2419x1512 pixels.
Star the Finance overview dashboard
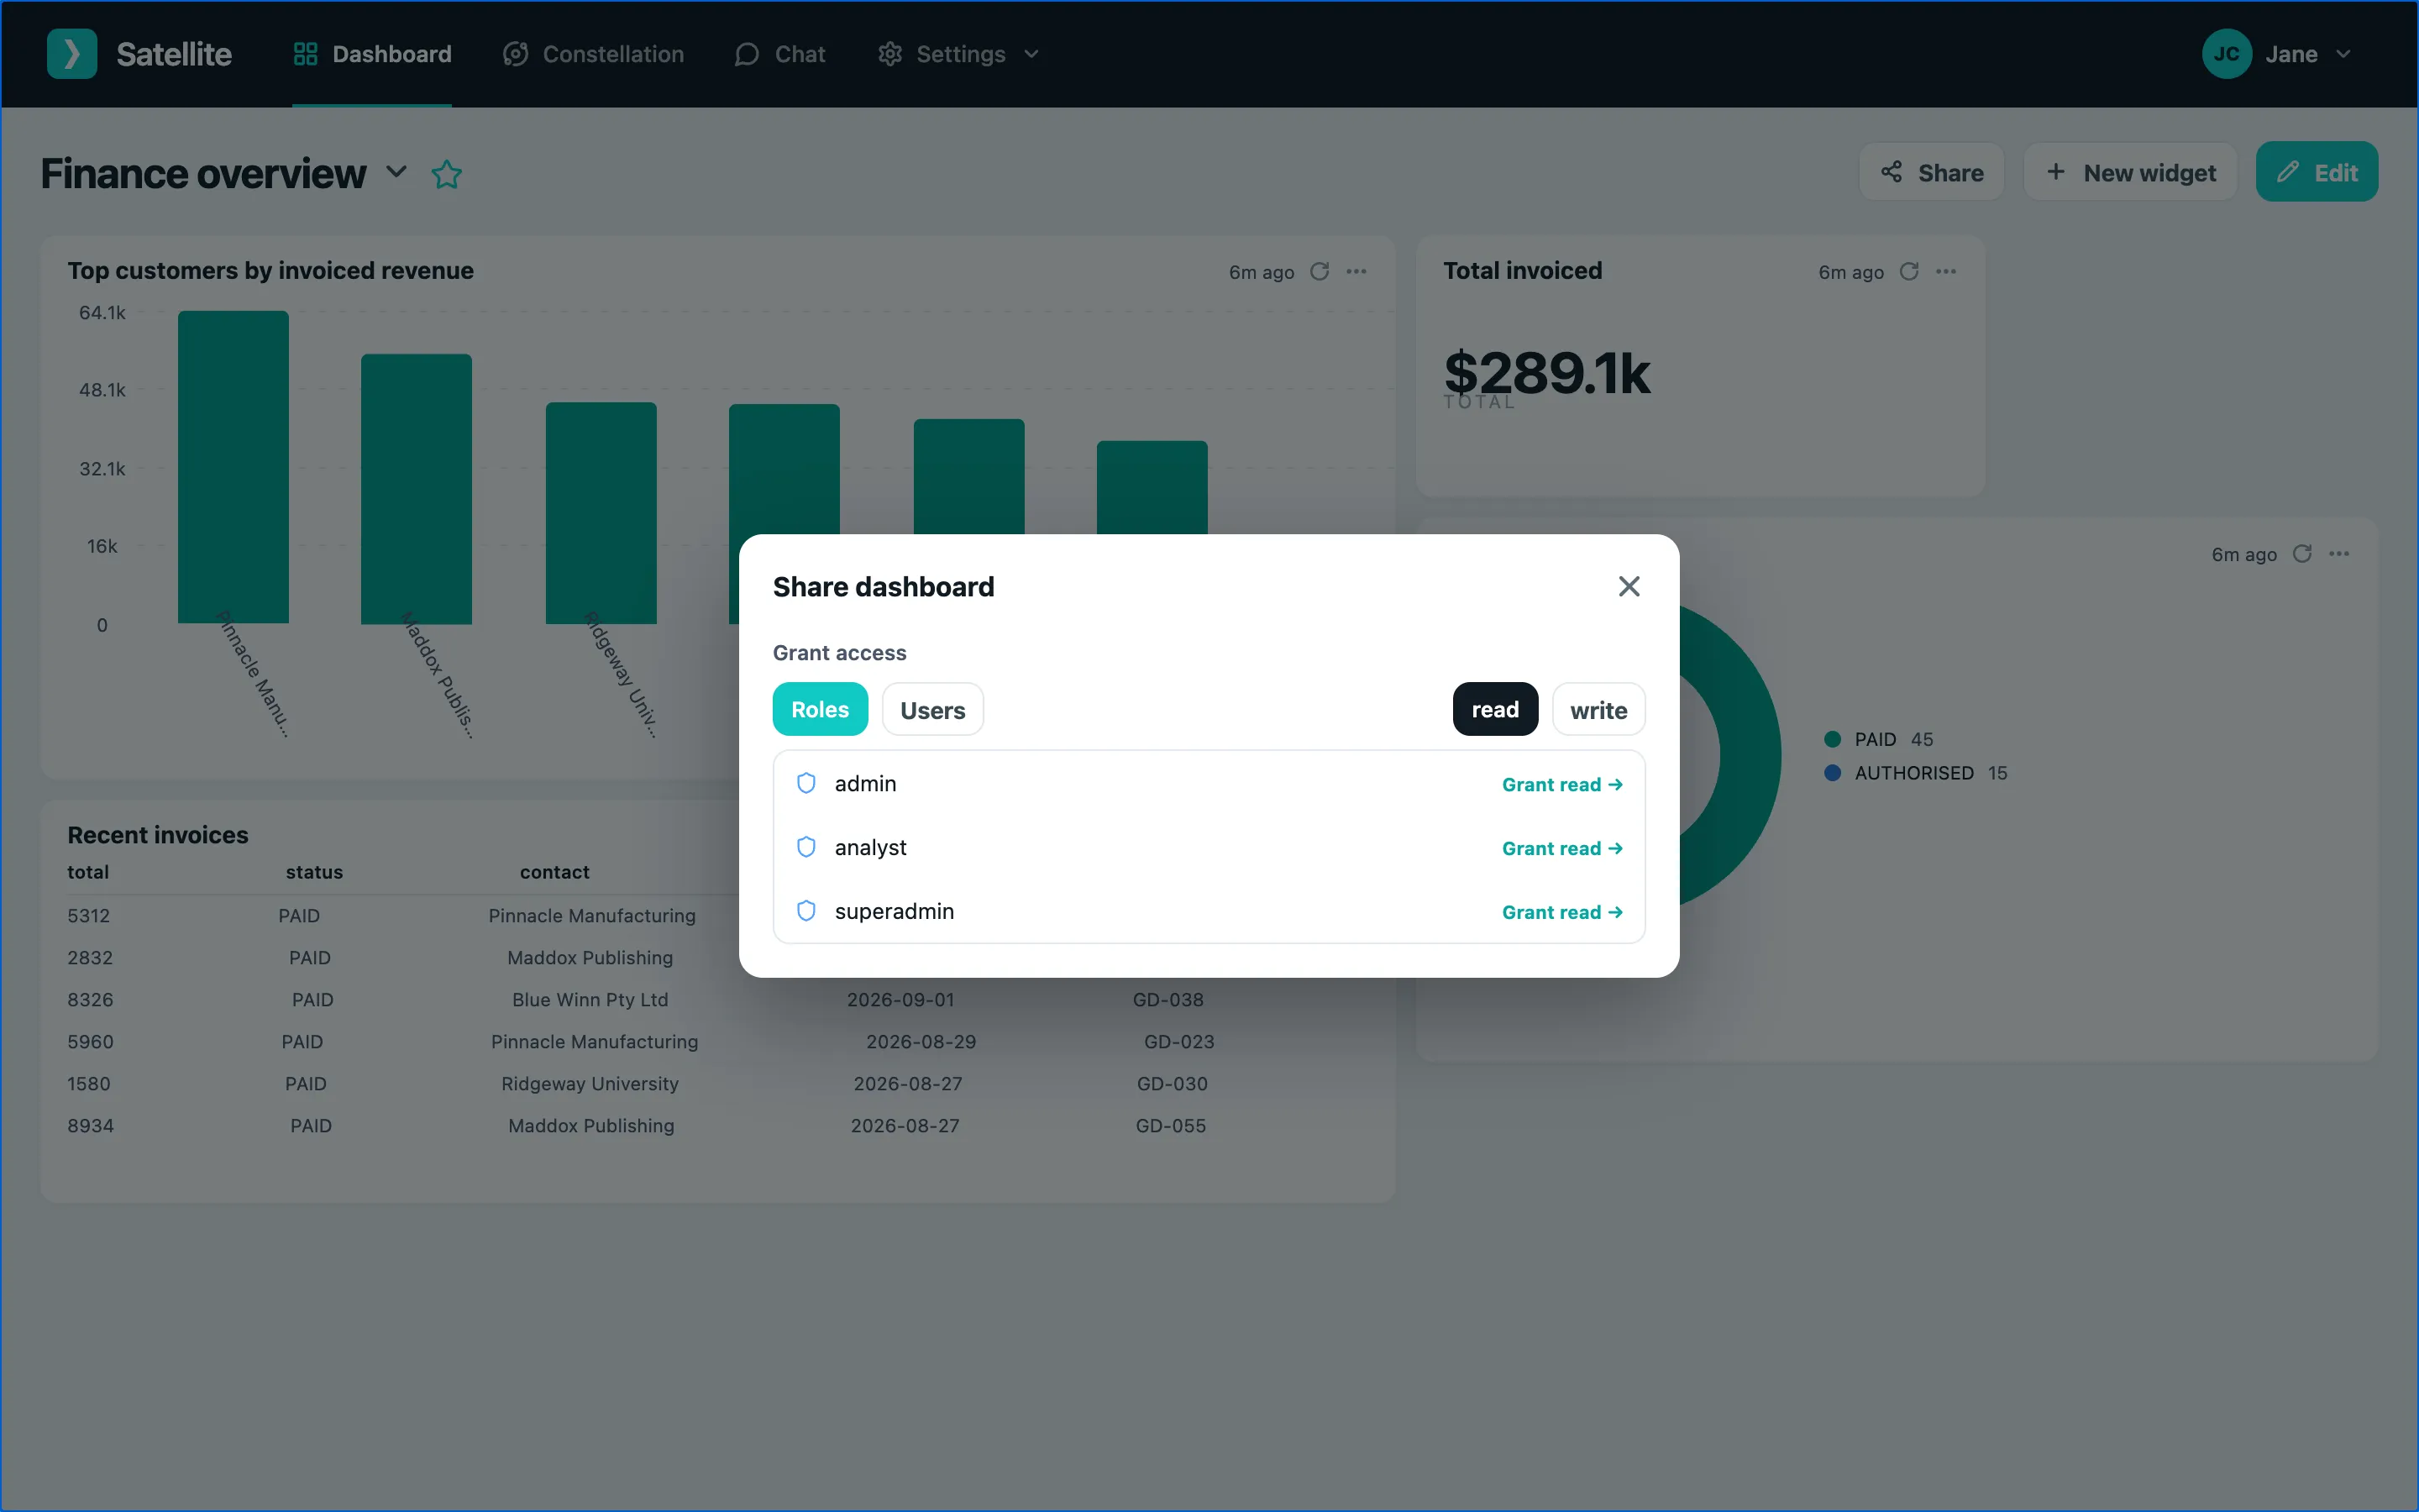pos(447,174)
